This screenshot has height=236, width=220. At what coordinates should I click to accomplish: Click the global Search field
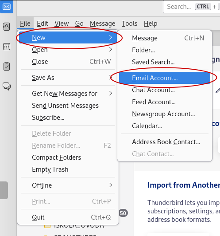192,7
